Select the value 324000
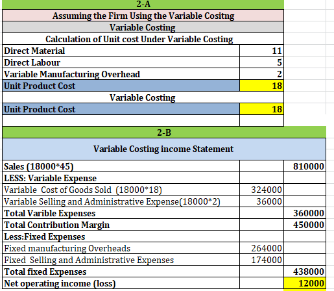 [261, 190]
